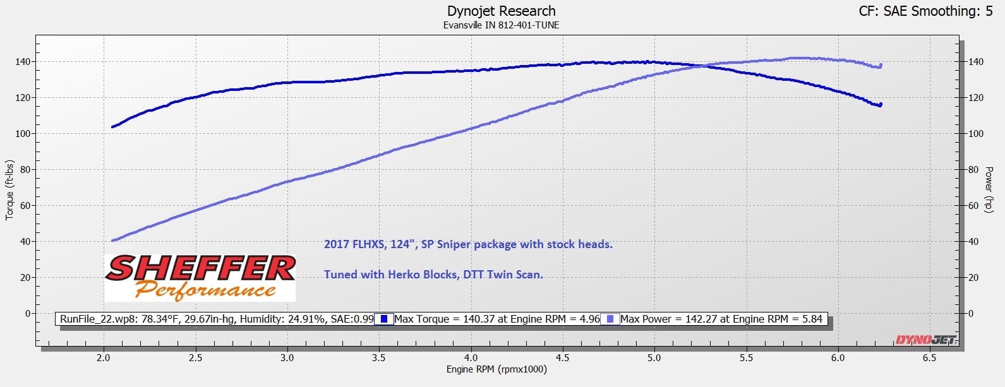Image resolution: width=1005 pixels, height=387 pixels.
Task: Click the 6.5 tick on the RPM axis
Action: point(929,357)
